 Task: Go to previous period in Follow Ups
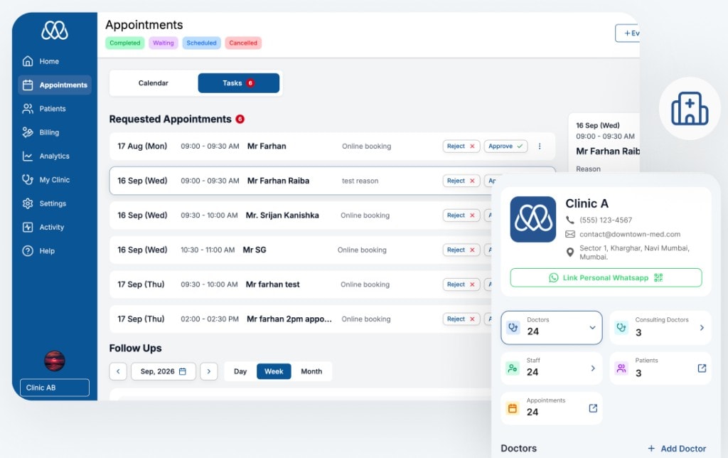118,372
